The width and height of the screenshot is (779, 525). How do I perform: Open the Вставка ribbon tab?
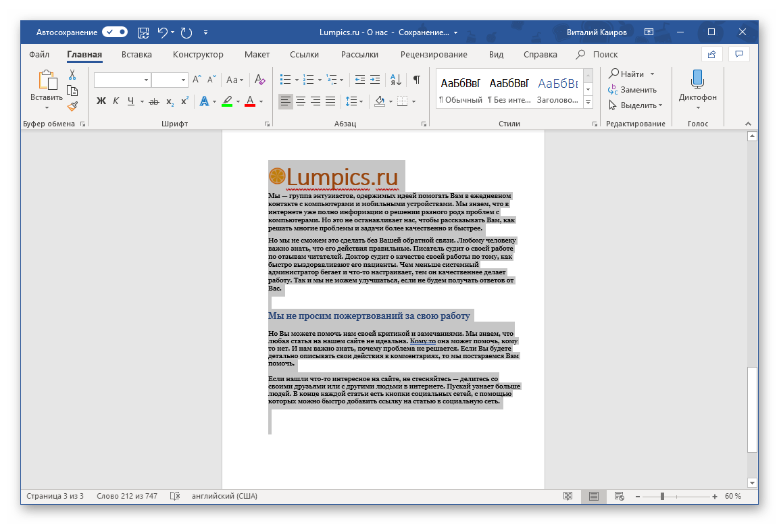[x=136, y=55]
